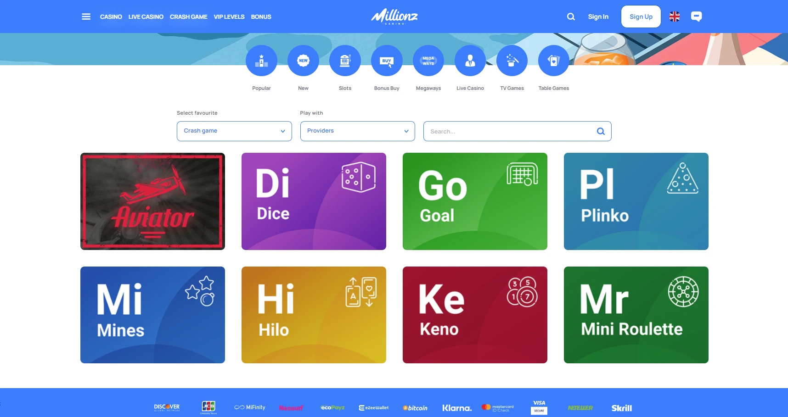Screen dimensions: 788x417
Task: Launch the Hilo game tile
Action: tap(314, 315)
